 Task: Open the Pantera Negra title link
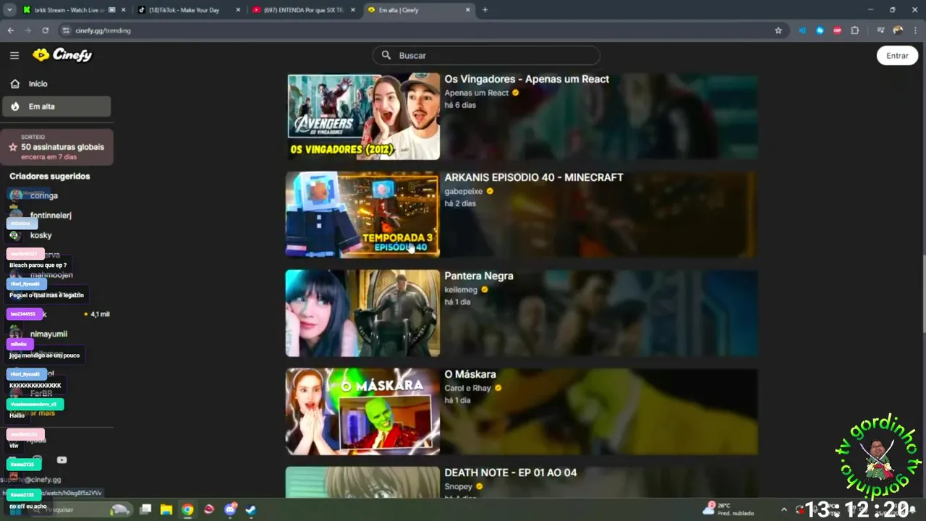479,276
